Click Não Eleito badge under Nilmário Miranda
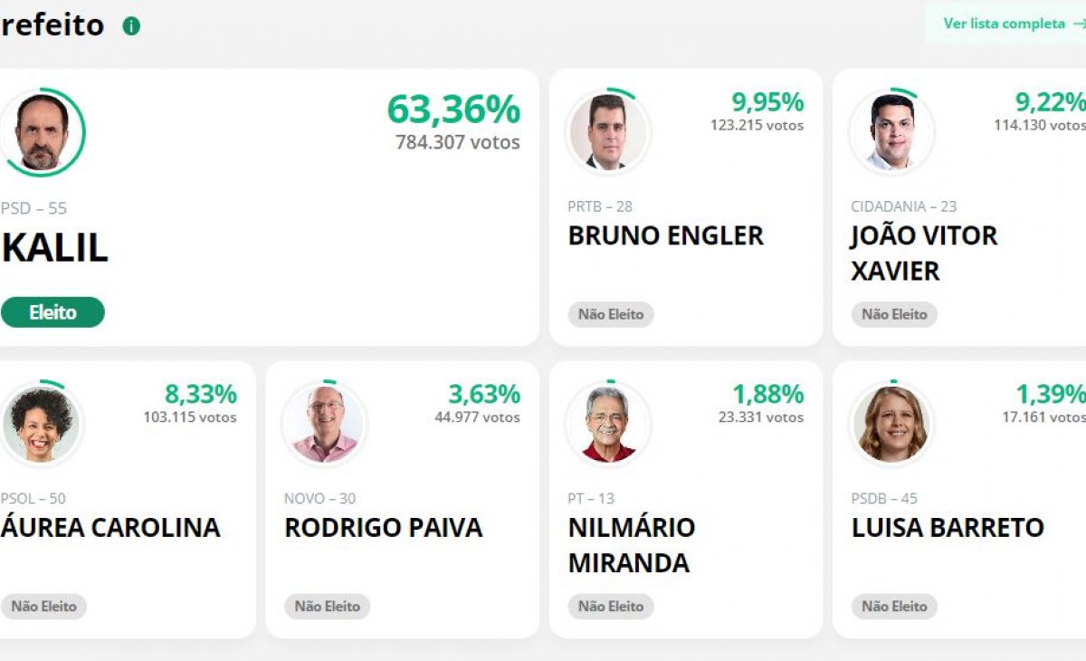 pyautogui.click(x=611, y=607)
